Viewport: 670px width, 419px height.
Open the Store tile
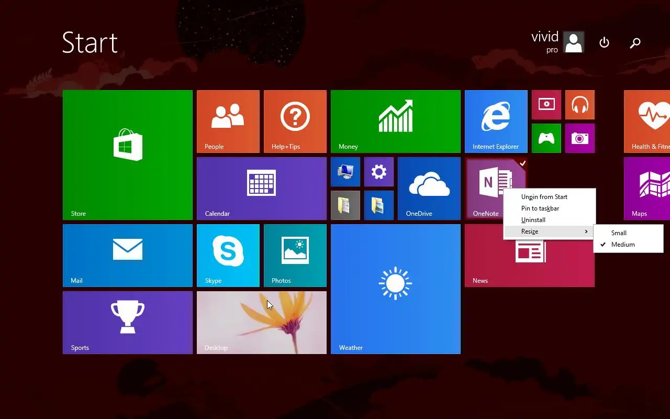click(128, 155)
